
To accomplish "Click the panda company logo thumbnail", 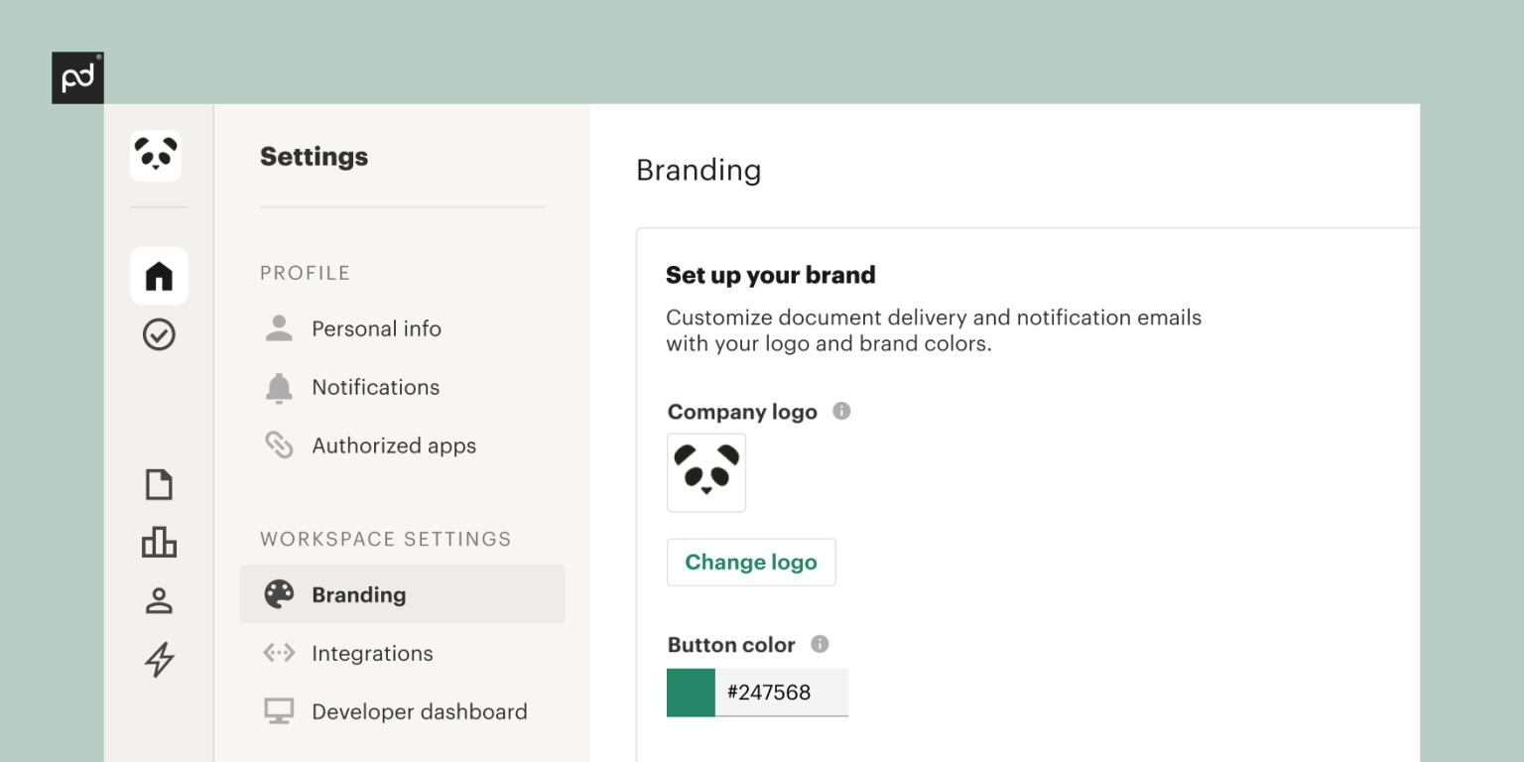I will coord(705,473).
